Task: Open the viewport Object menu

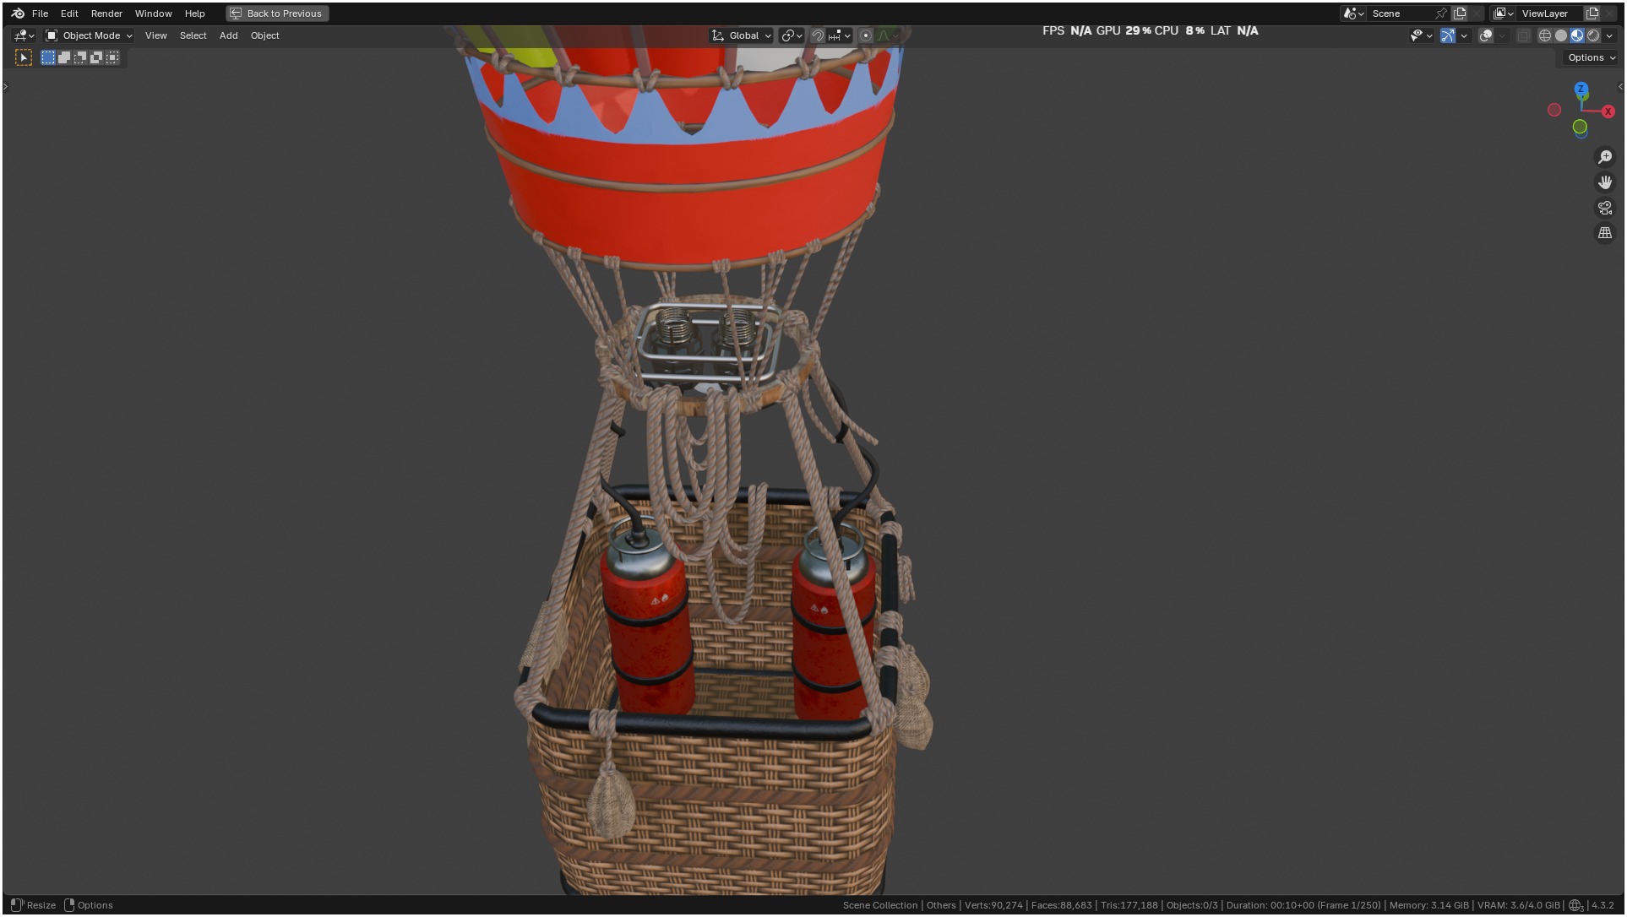Action: (x=264, y=35)
